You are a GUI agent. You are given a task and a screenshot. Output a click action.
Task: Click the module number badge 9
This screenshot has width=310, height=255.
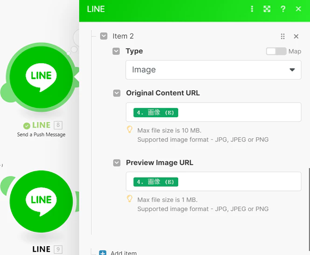58,249
